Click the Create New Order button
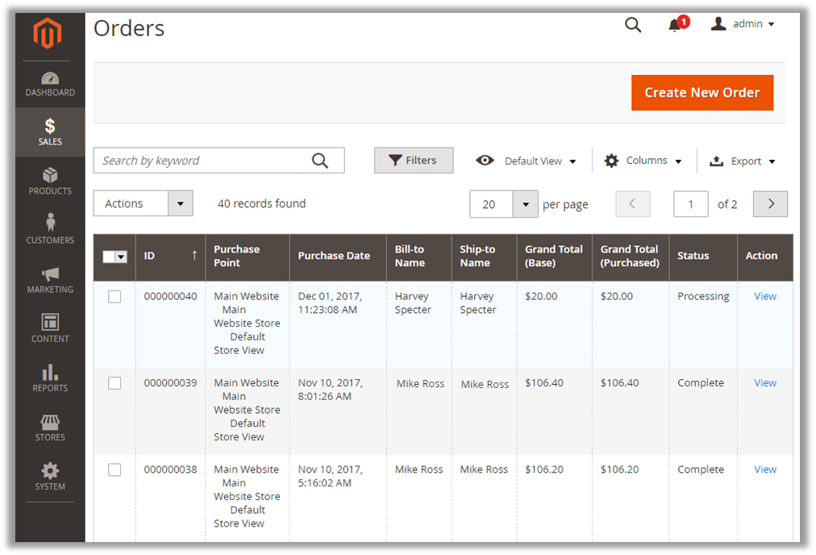 [702, 93]
